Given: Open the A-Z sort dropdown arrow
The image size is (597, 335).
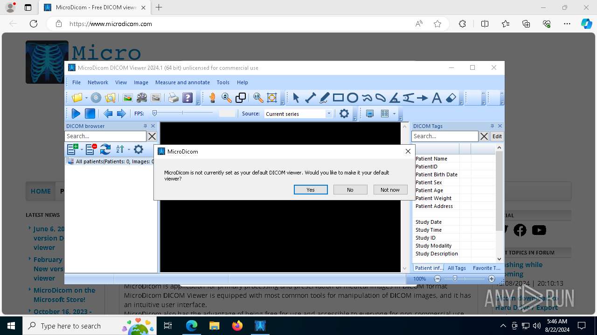Looking at the screenshot, I should (x=129, y=150).
